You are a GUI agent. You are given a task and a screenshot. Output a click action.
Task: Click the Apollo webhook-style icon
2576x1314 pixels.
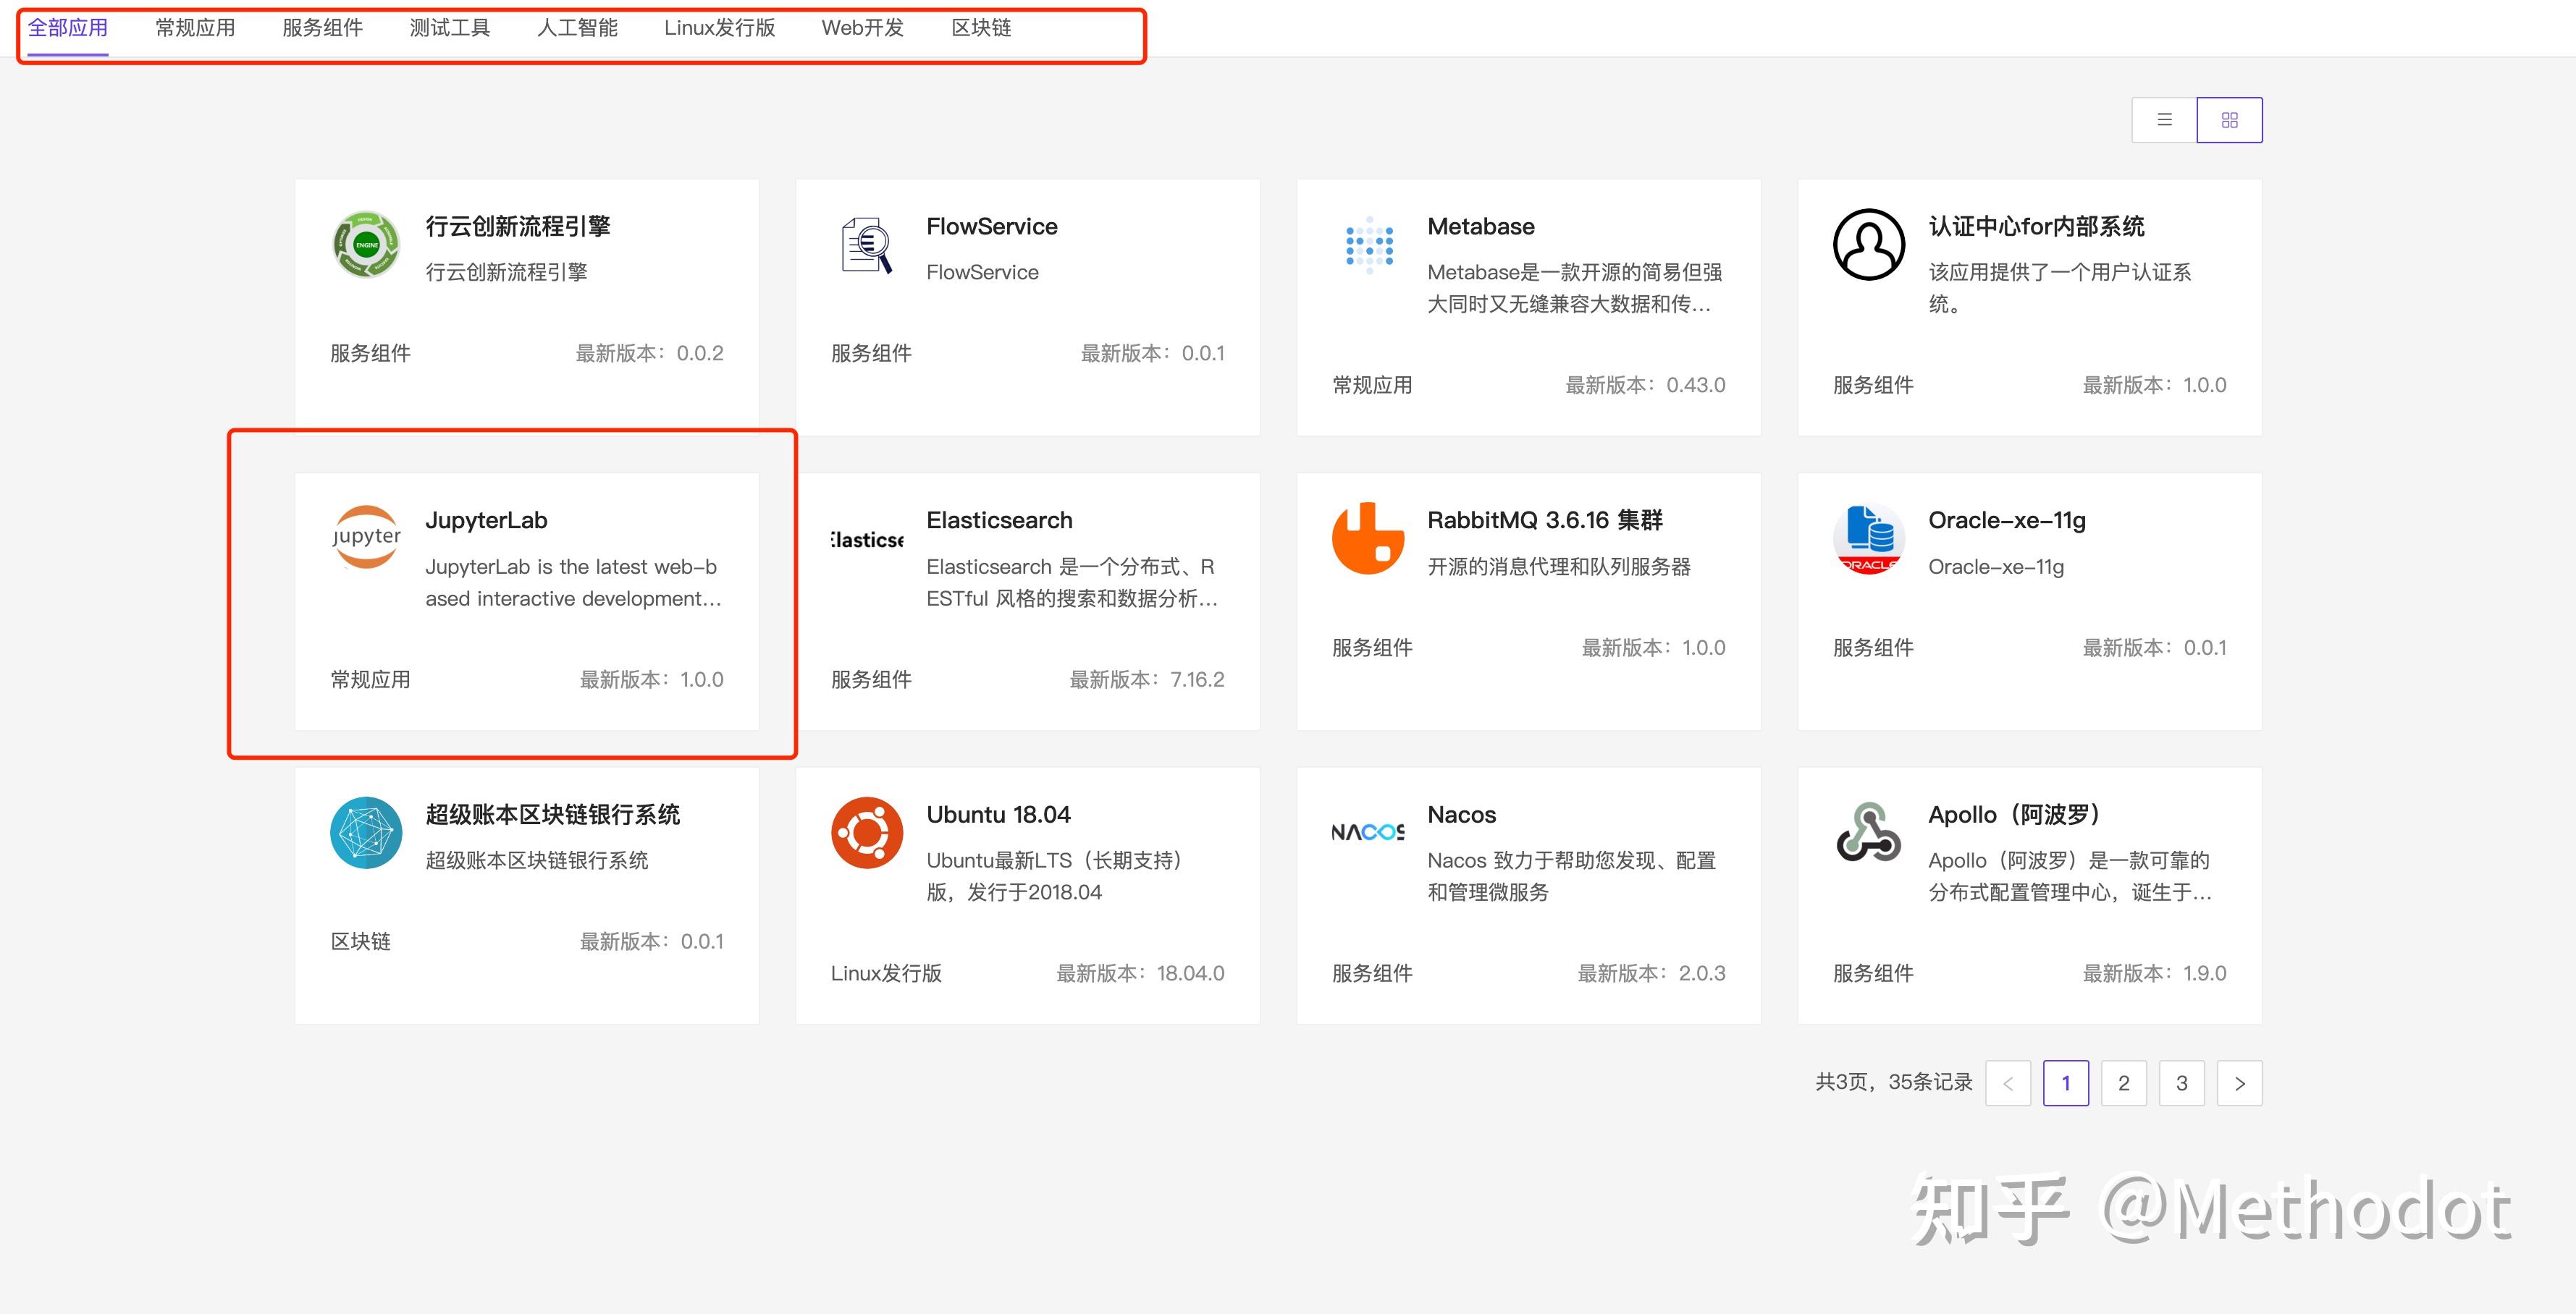point(1868,831)
